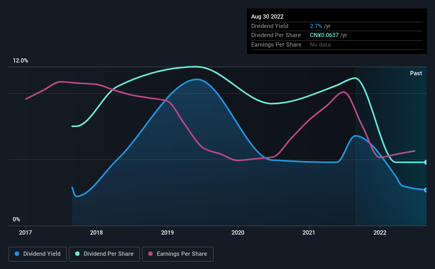Click the 0% y-axis label
The height and width of the screenshot is (269, 435).
pos(16,219)
